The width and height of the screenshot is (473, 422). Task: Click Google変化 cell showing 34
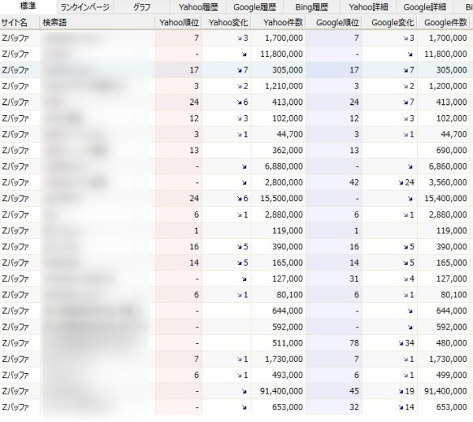(x=389, y=343)
